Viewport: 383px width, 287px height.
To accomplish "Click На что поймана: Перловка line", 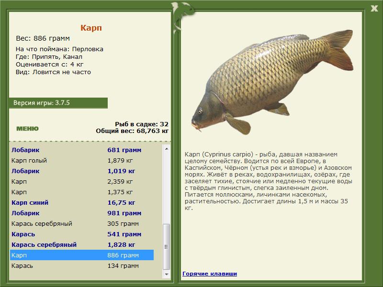I will click(x=59, y=49).
